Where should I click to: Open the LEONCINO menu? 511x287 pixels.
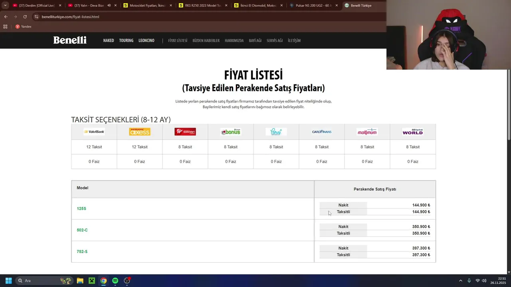[x=147, y=41]
